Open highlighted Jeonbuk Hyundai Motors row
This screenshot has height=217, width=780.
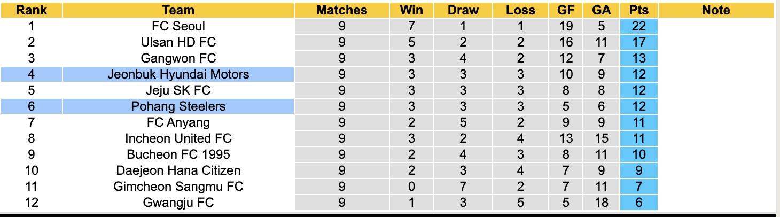[178, 74]
